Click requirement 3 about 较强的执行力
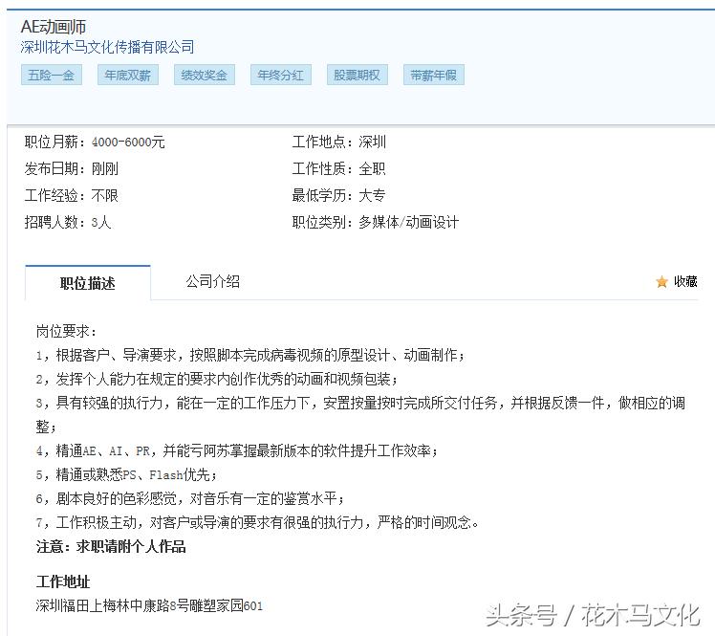Viewport: 715px width, 636px height. [x=360, y=415]
